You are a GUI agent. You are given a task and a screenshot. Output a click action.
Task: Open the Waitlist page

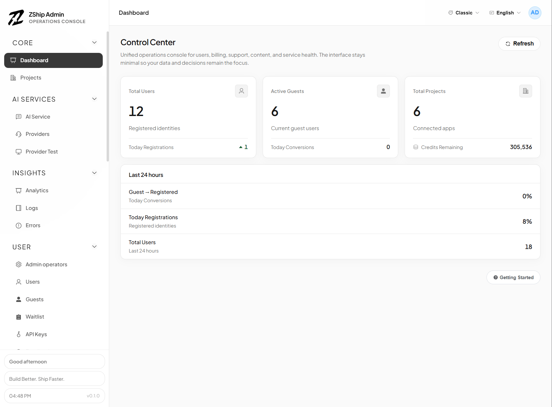[35, 317]
